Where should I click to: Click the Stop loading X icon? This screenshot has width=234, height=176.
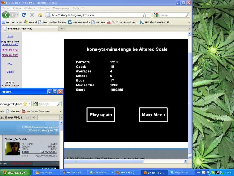(32, 15)
